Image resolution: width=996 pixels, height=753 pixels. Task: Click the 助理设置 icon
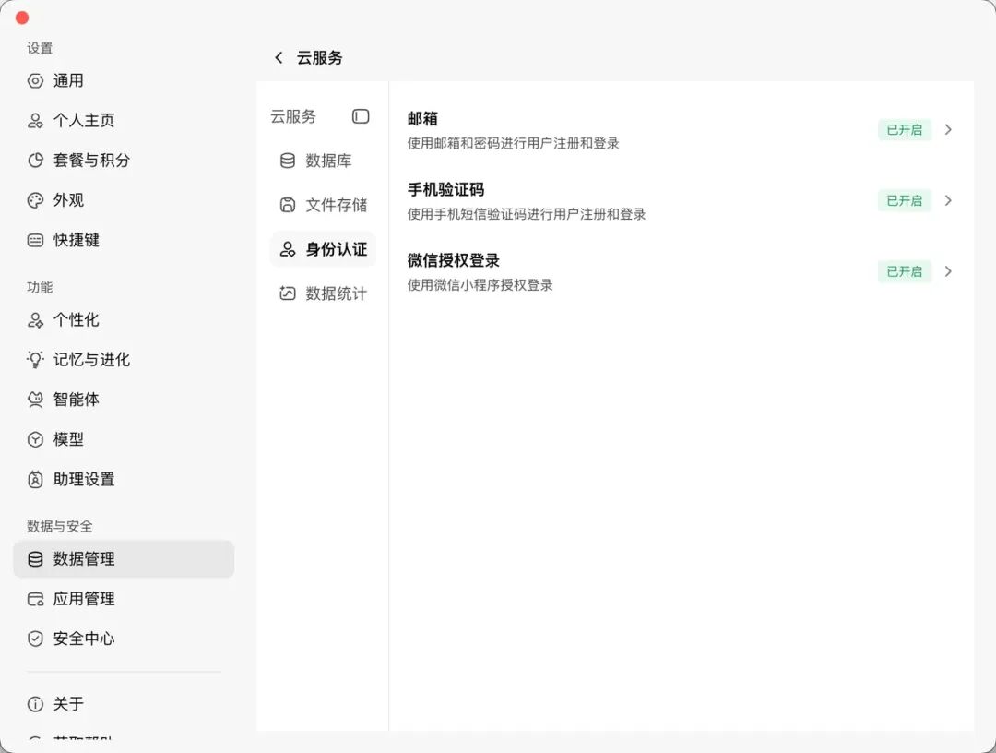pos(36,479)
